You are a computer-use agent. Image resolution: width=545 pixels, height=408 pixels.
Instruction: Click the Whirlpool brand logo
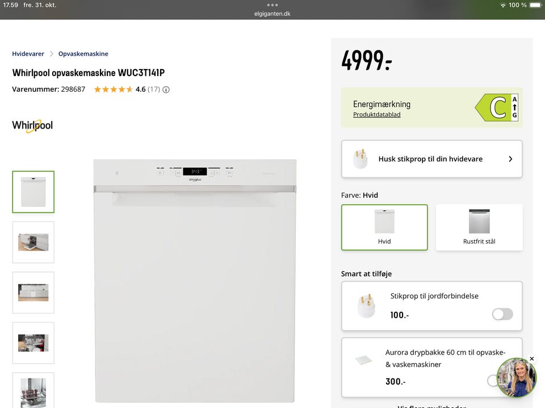point(32,125)
